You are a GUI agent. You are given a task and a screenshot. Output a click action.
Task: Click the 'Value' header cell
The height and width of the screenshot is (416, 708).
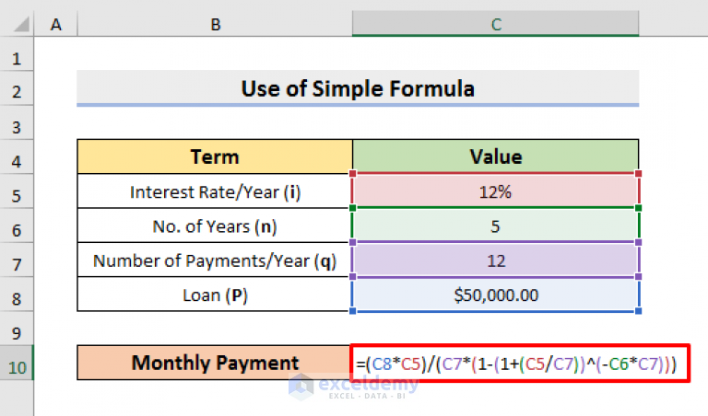(x=496, y=156)
